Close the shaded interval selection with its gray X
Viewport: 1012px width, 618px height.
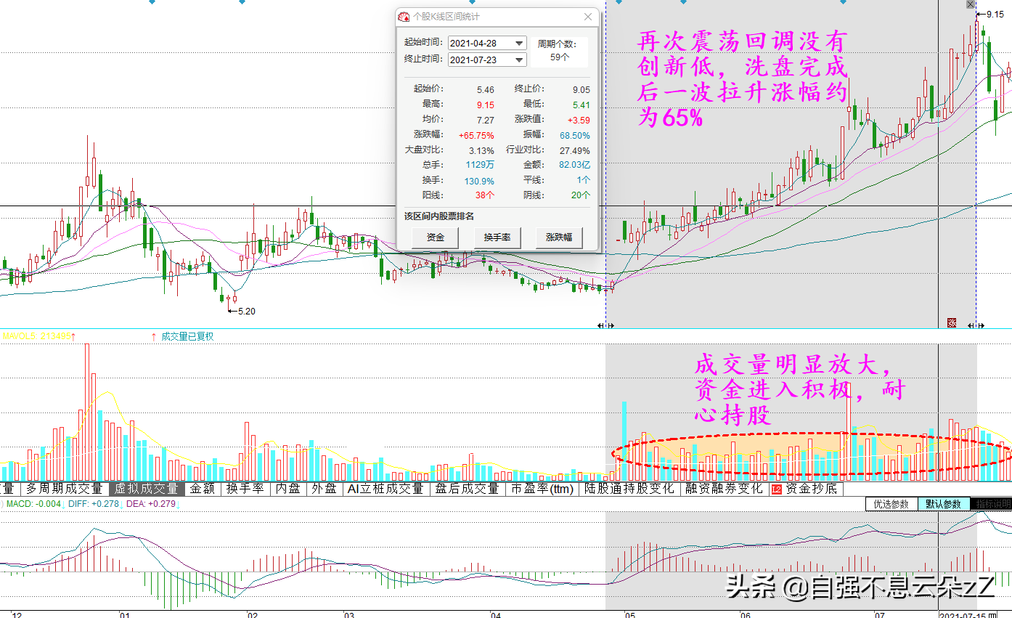pyautogui.click(x=971, y=4)
